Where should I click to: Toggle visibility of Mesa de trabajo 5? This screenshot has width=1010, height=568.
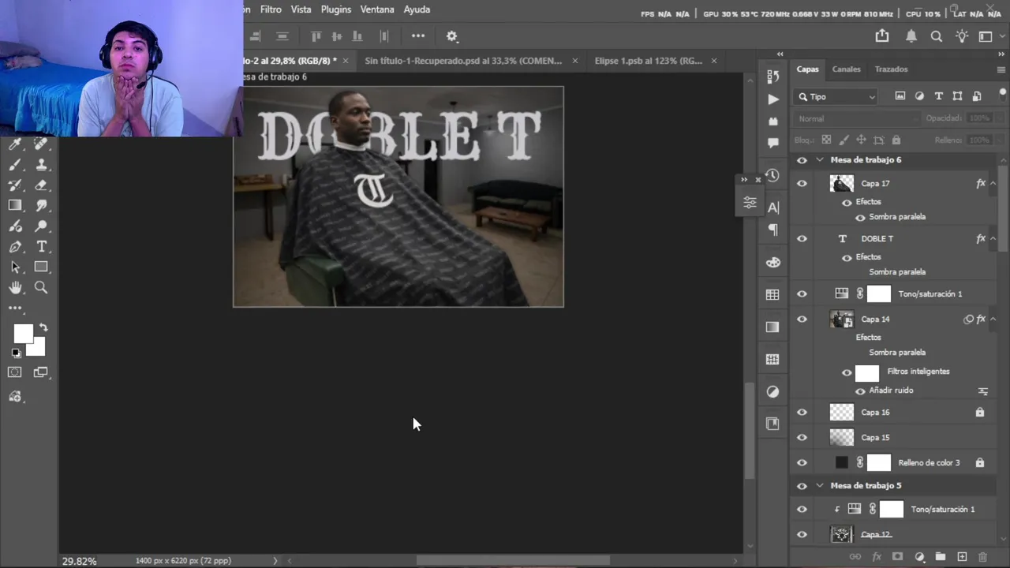[x=802, y=486]
